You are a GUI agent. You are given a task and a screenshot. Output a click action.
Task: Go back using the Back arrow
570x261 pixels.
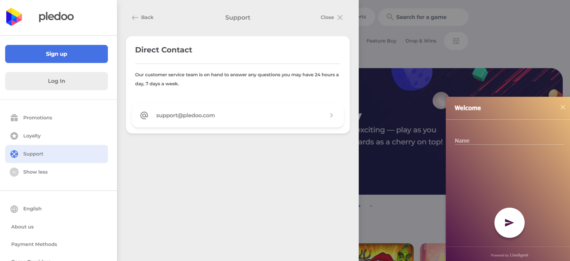click(x=142, y=17)
